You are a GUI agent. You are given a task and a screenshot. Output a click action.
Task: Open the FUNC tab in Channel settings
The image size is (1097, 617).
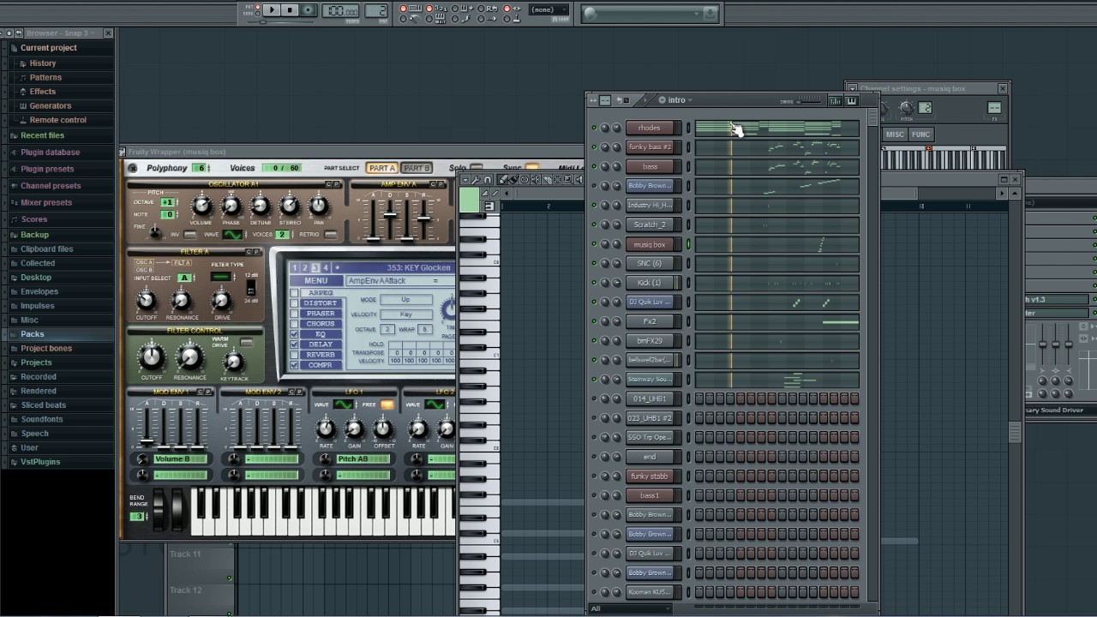point(920,135)
